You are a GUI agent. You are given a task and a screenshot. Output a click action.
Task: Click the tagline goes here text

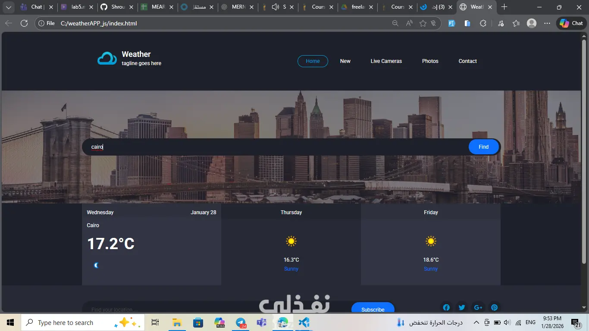click(x=141, y=63)
